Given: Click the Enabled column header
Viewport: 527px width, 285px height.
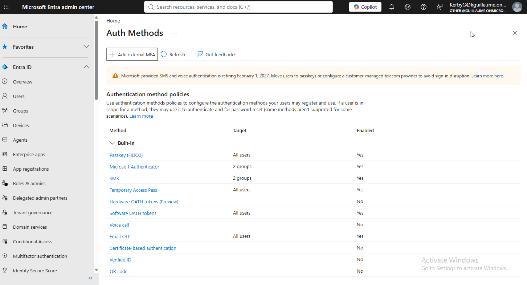Looking at the screenshot, I should (x=365, y=131).
